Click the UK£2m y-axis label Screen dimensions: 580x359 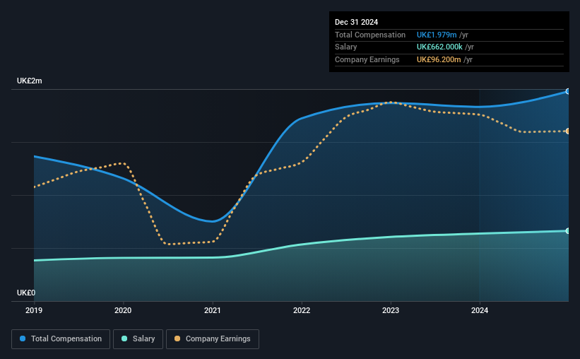30,81
